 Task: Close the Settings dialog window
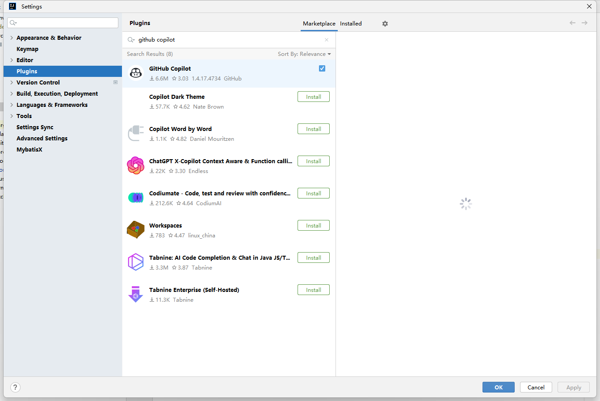[x=589, y=6]
